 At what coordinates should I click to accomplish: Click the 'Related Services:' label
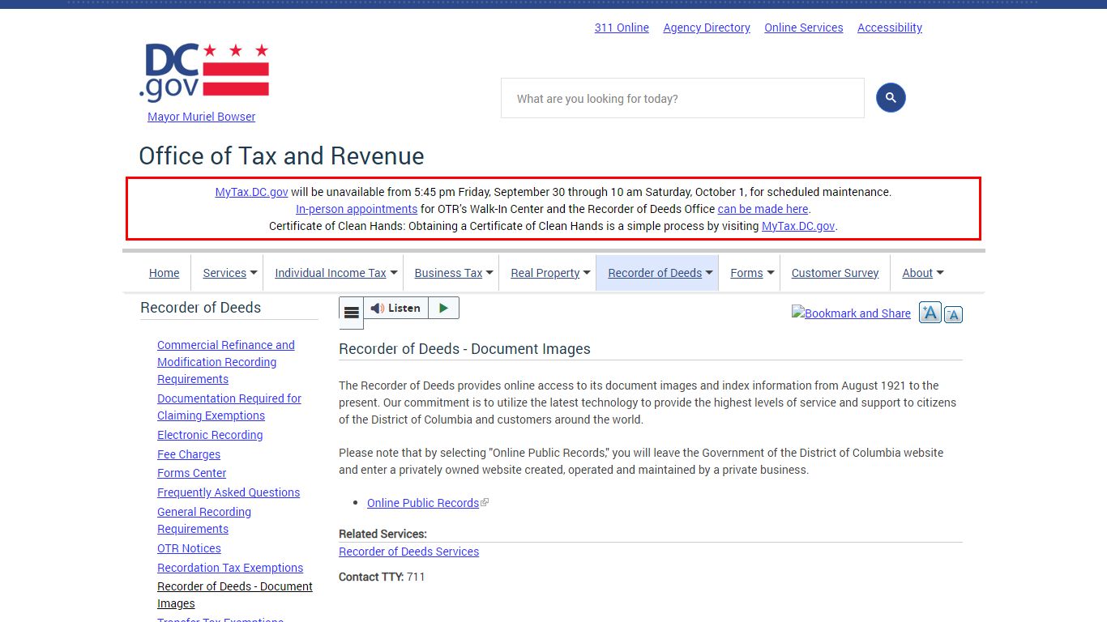tap(383, 534)
